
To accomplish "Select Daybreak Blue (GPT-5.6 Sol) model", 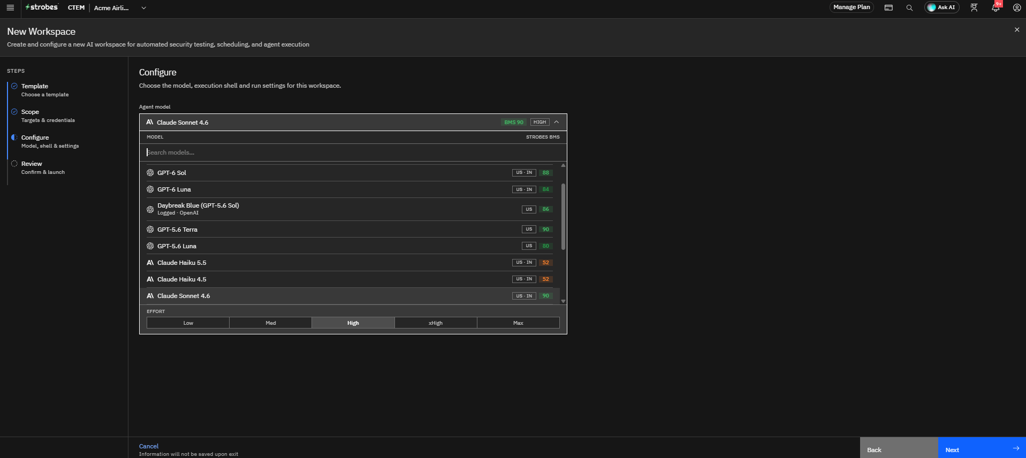I will pos(350,209).
